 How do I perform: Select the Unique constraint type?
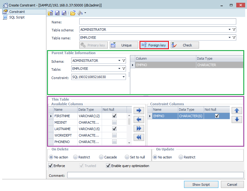(124, 45)
